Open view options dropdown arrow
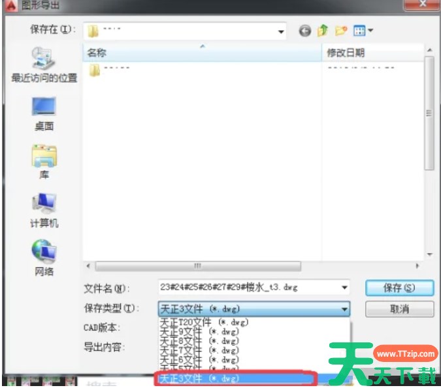This screenshot has height=390, width=441. (370, 30)
